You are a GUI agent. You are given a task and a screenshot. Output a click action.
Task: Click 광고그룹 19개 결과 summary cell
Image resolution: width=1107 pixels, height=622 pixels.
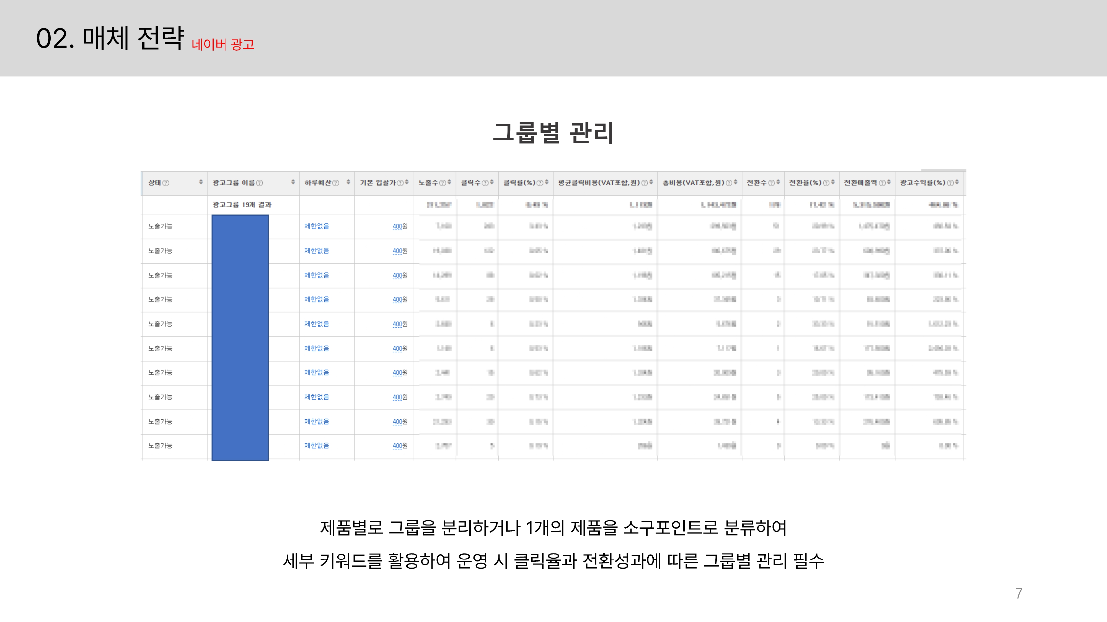242,205
